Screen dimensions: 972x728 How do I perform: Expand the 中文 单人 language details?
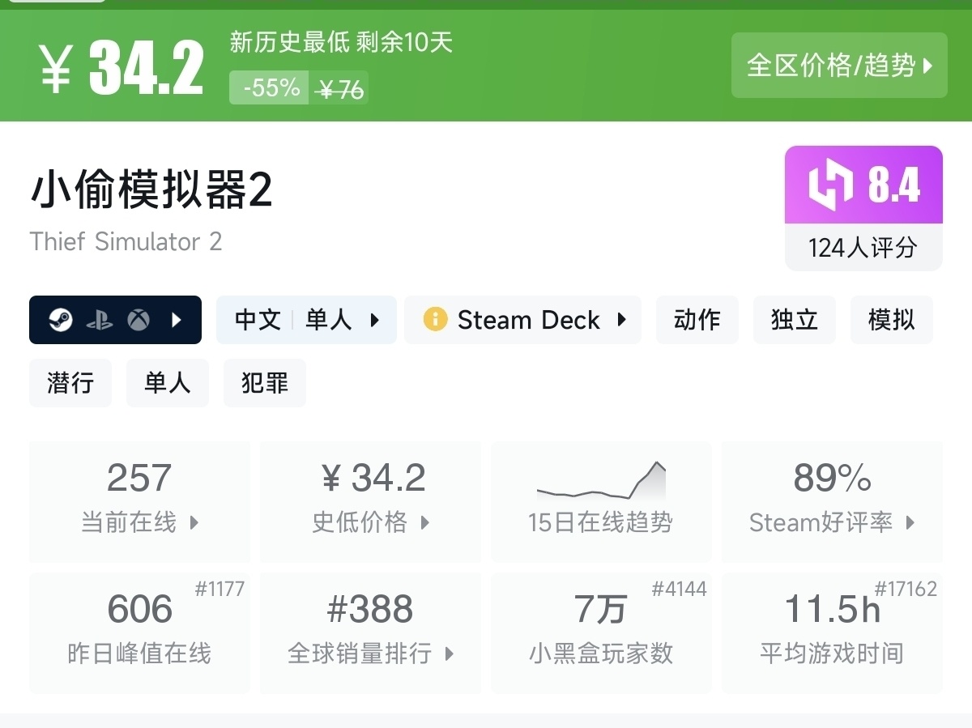point(306,320)
